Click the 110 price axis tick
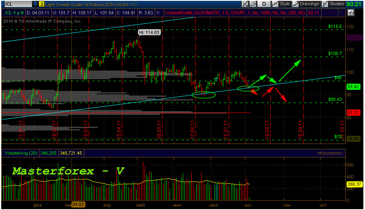Screen dimensions: 365x210 351,50
